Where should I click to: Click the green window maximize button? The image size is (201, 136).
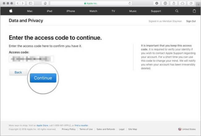point(12,3)
